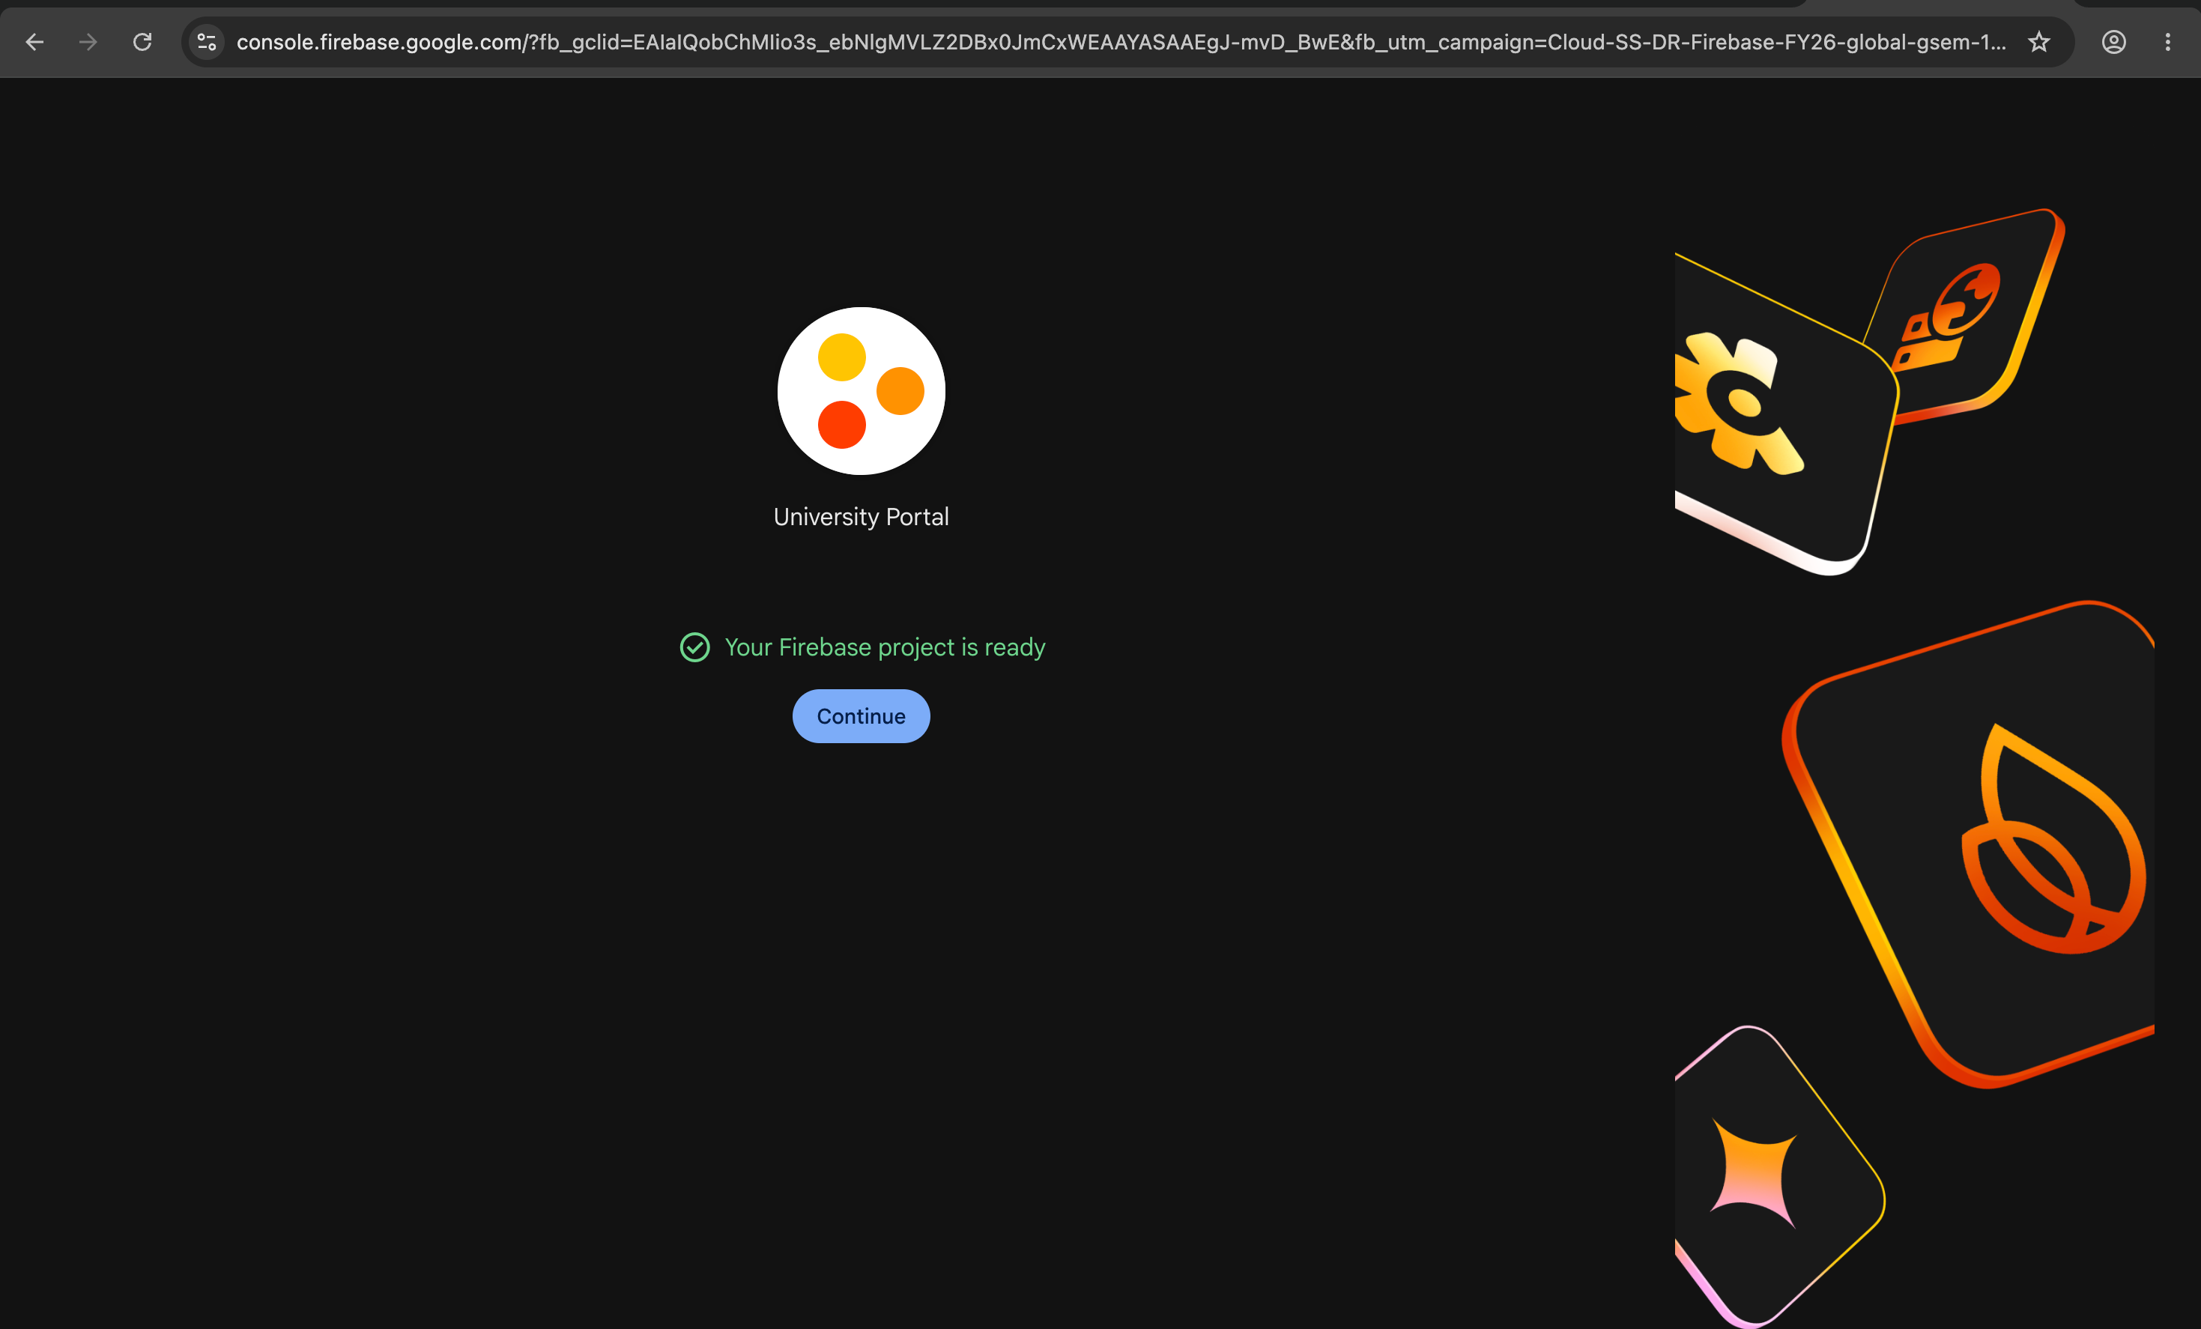This screenshot has height=1329, width=2201.
Task: Open the browser profile icon
Action: 2113,42
